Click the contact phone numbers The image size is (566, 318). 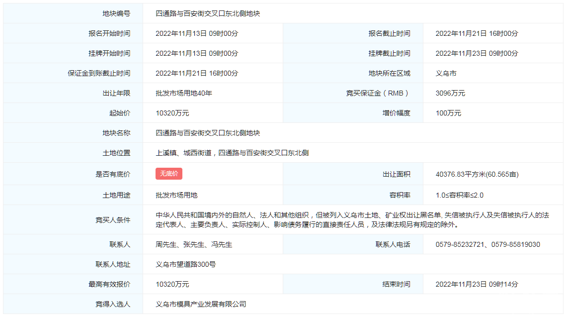487,244
